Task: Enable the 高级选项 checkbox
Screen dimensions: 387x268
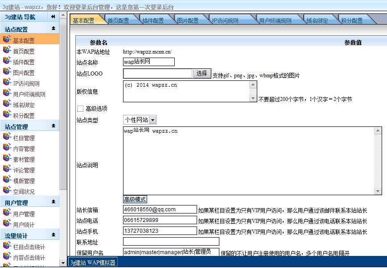Action: click(80, 109)
